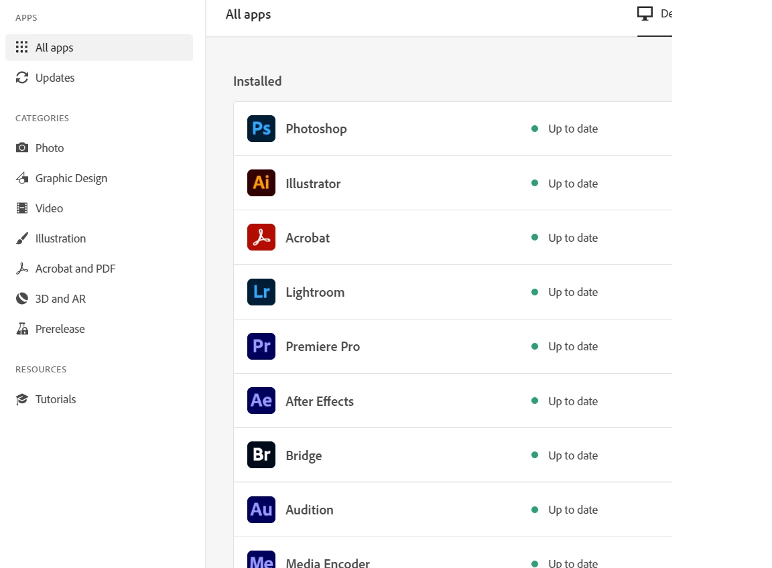Open the 3D and AR category

point(99,298)
